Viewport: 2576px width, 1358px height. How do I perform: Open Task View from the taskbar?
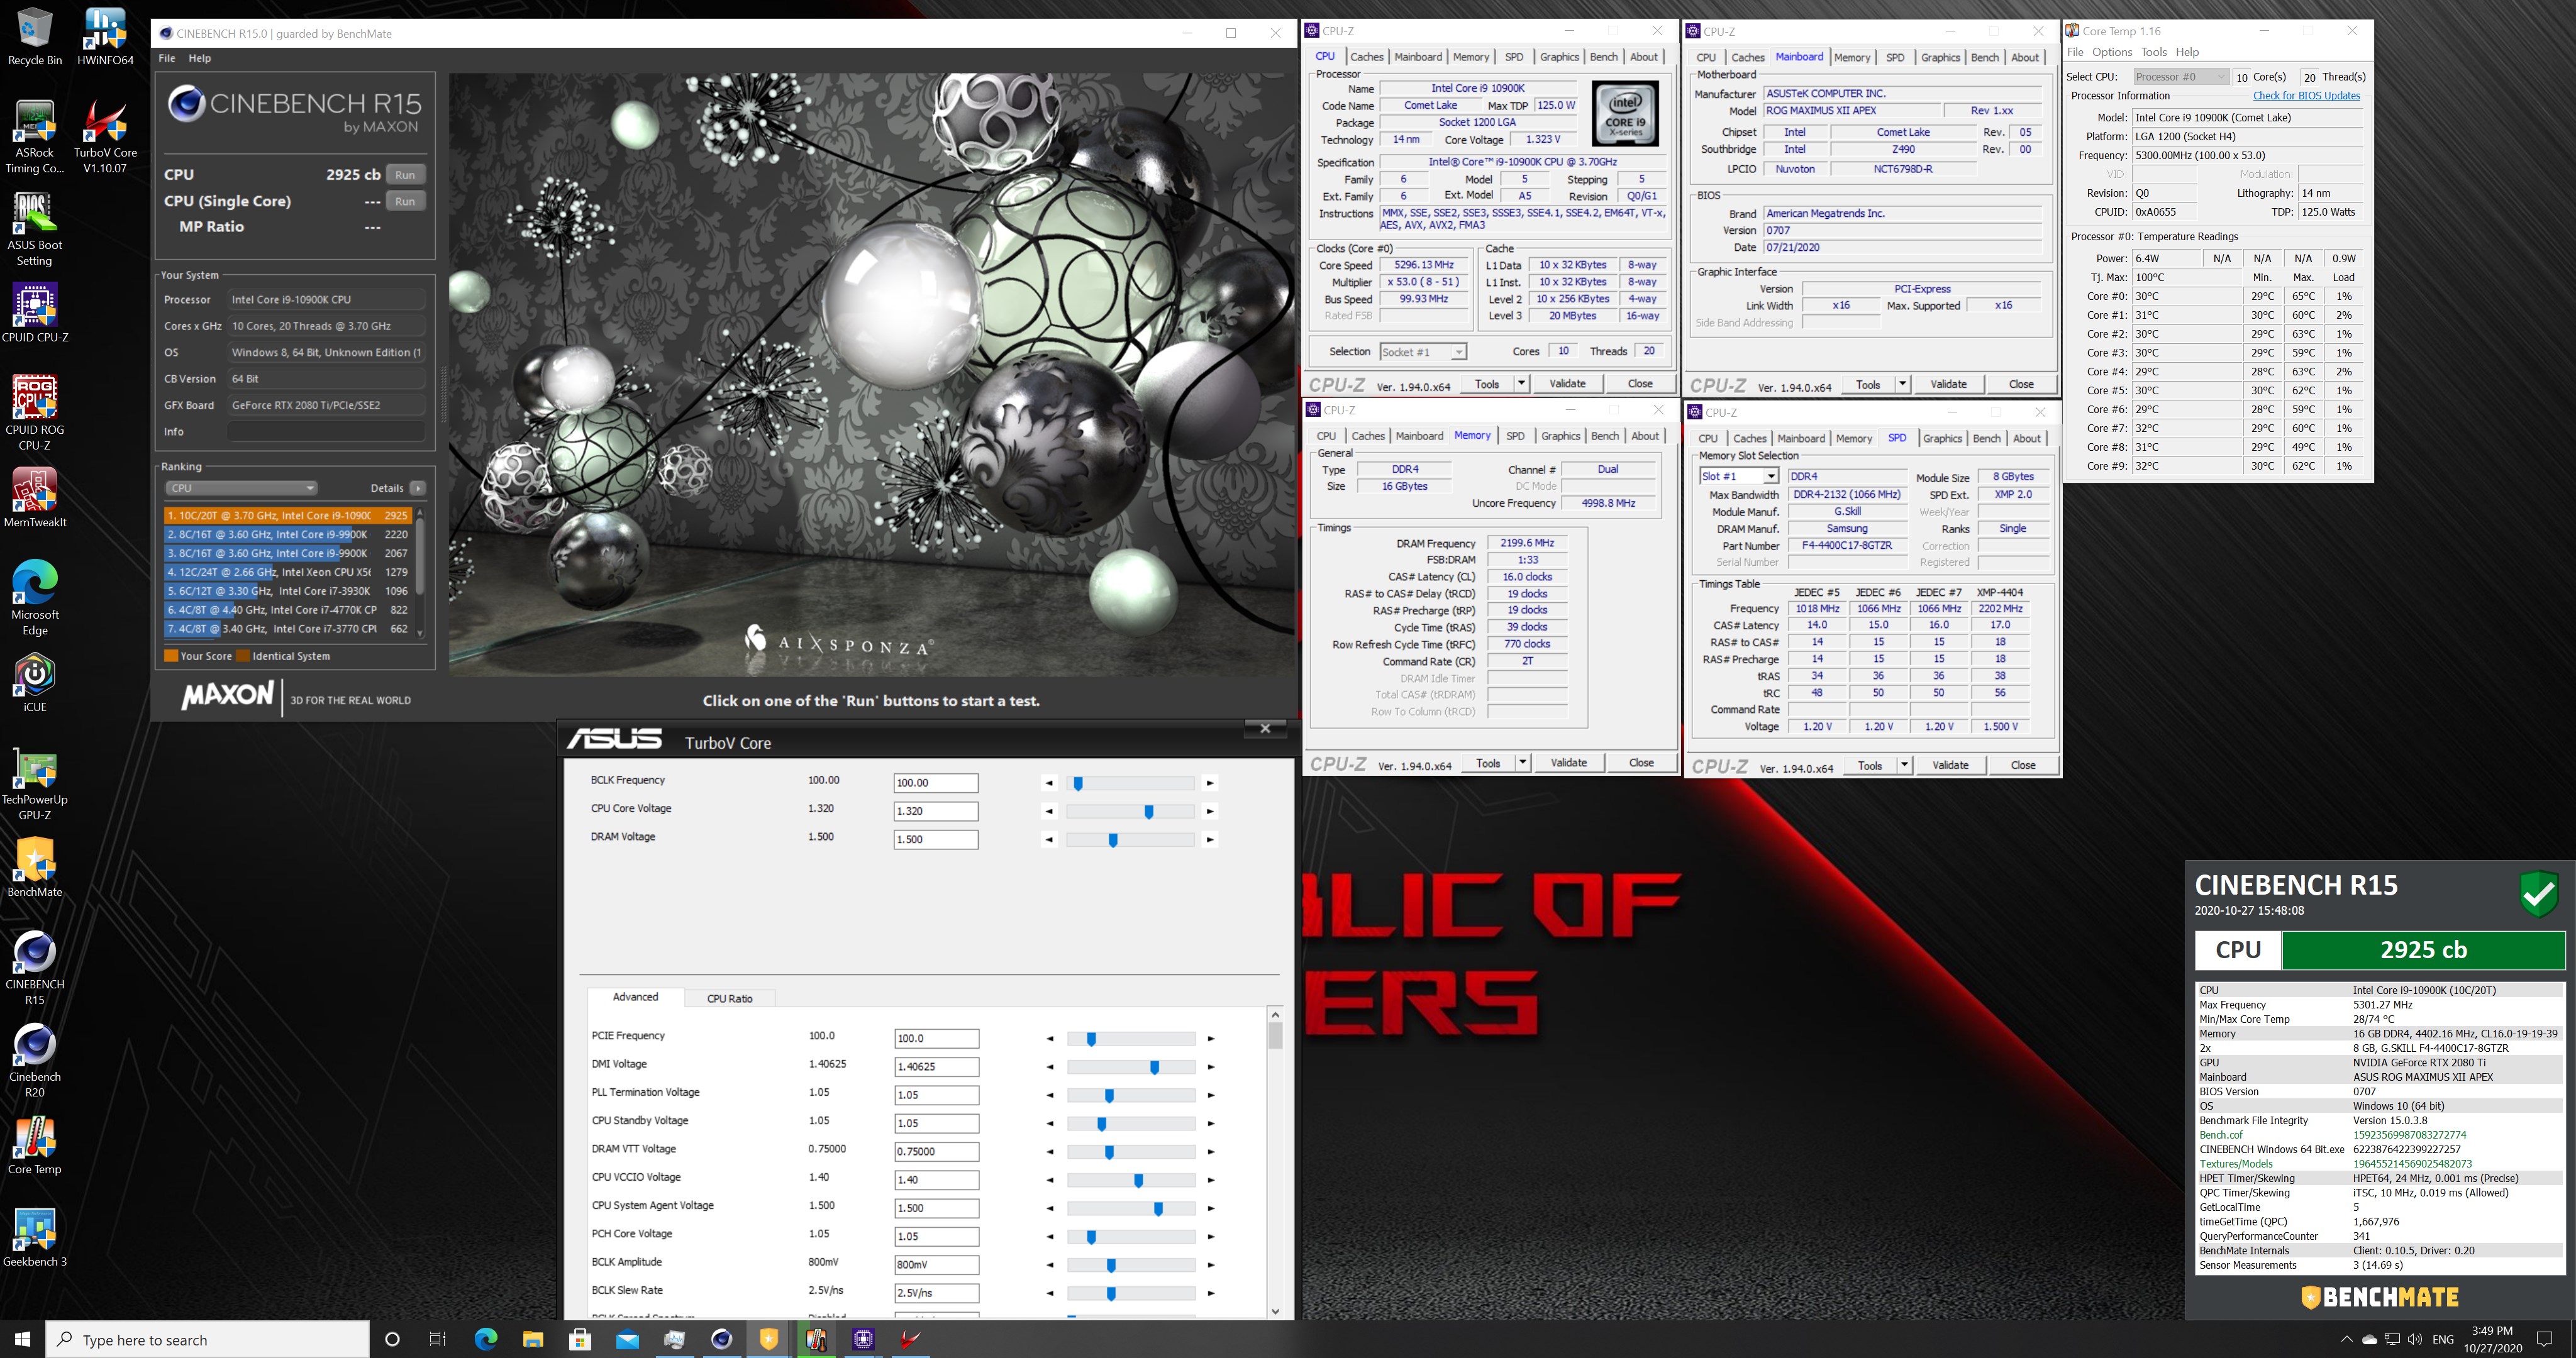click(x=437, y=1339)
